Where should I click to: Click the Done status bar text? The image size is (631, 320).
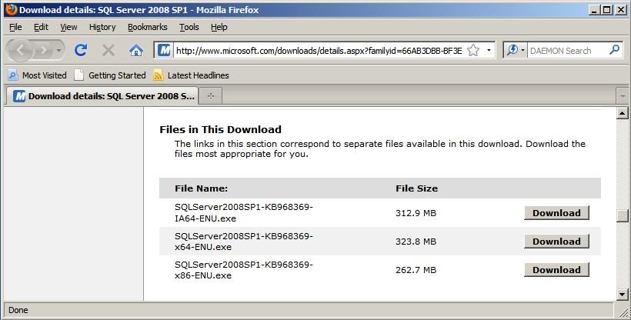18,310
